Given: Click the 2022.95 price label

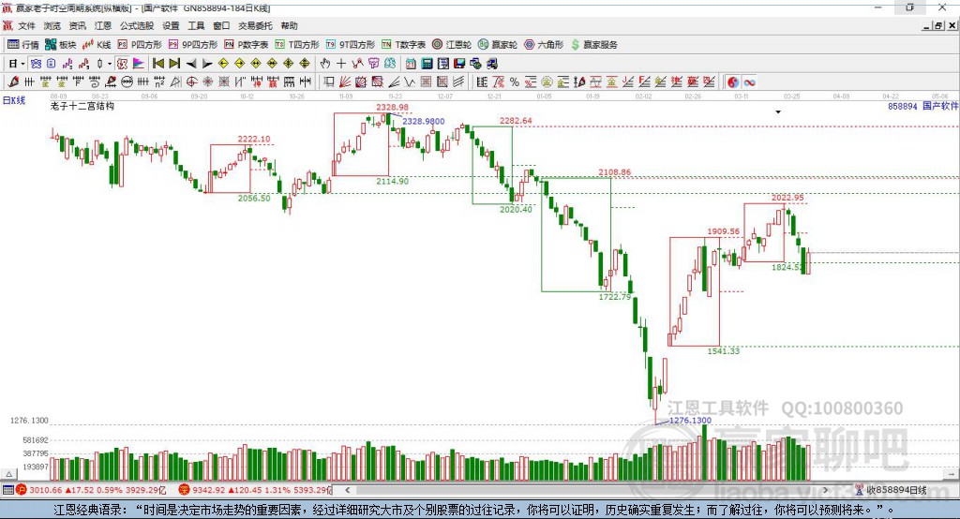Looking at the screenshot, I should (x=787, y=197).
